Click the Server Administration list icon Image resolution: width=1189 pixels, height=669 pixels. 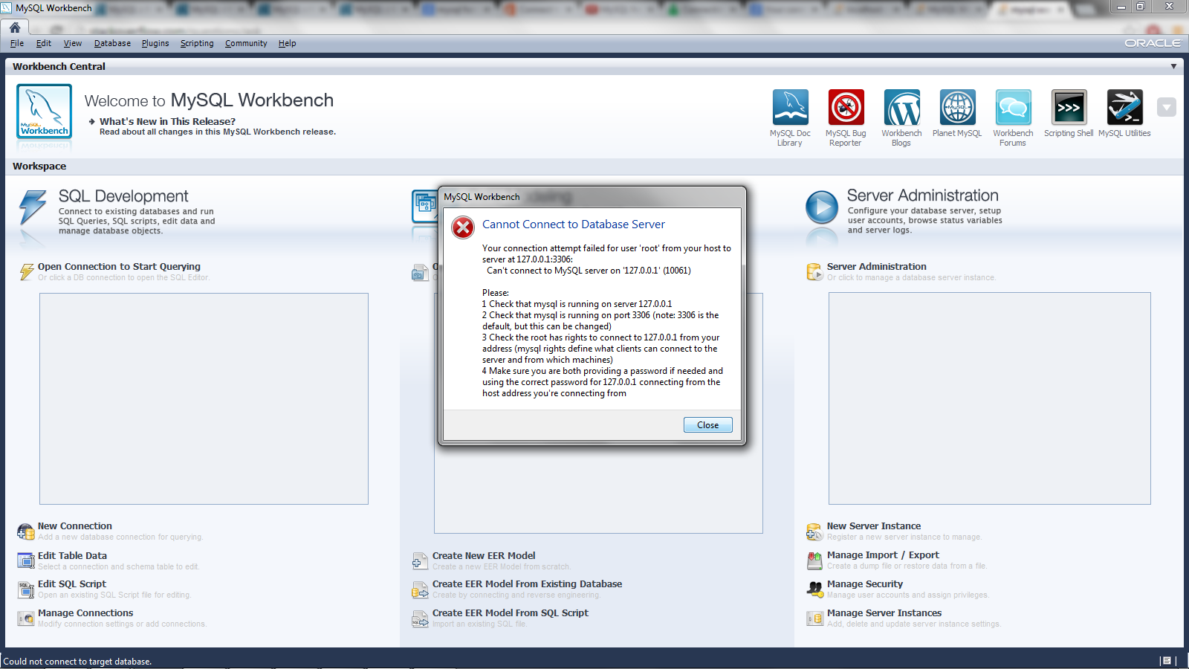click(814, 272)
